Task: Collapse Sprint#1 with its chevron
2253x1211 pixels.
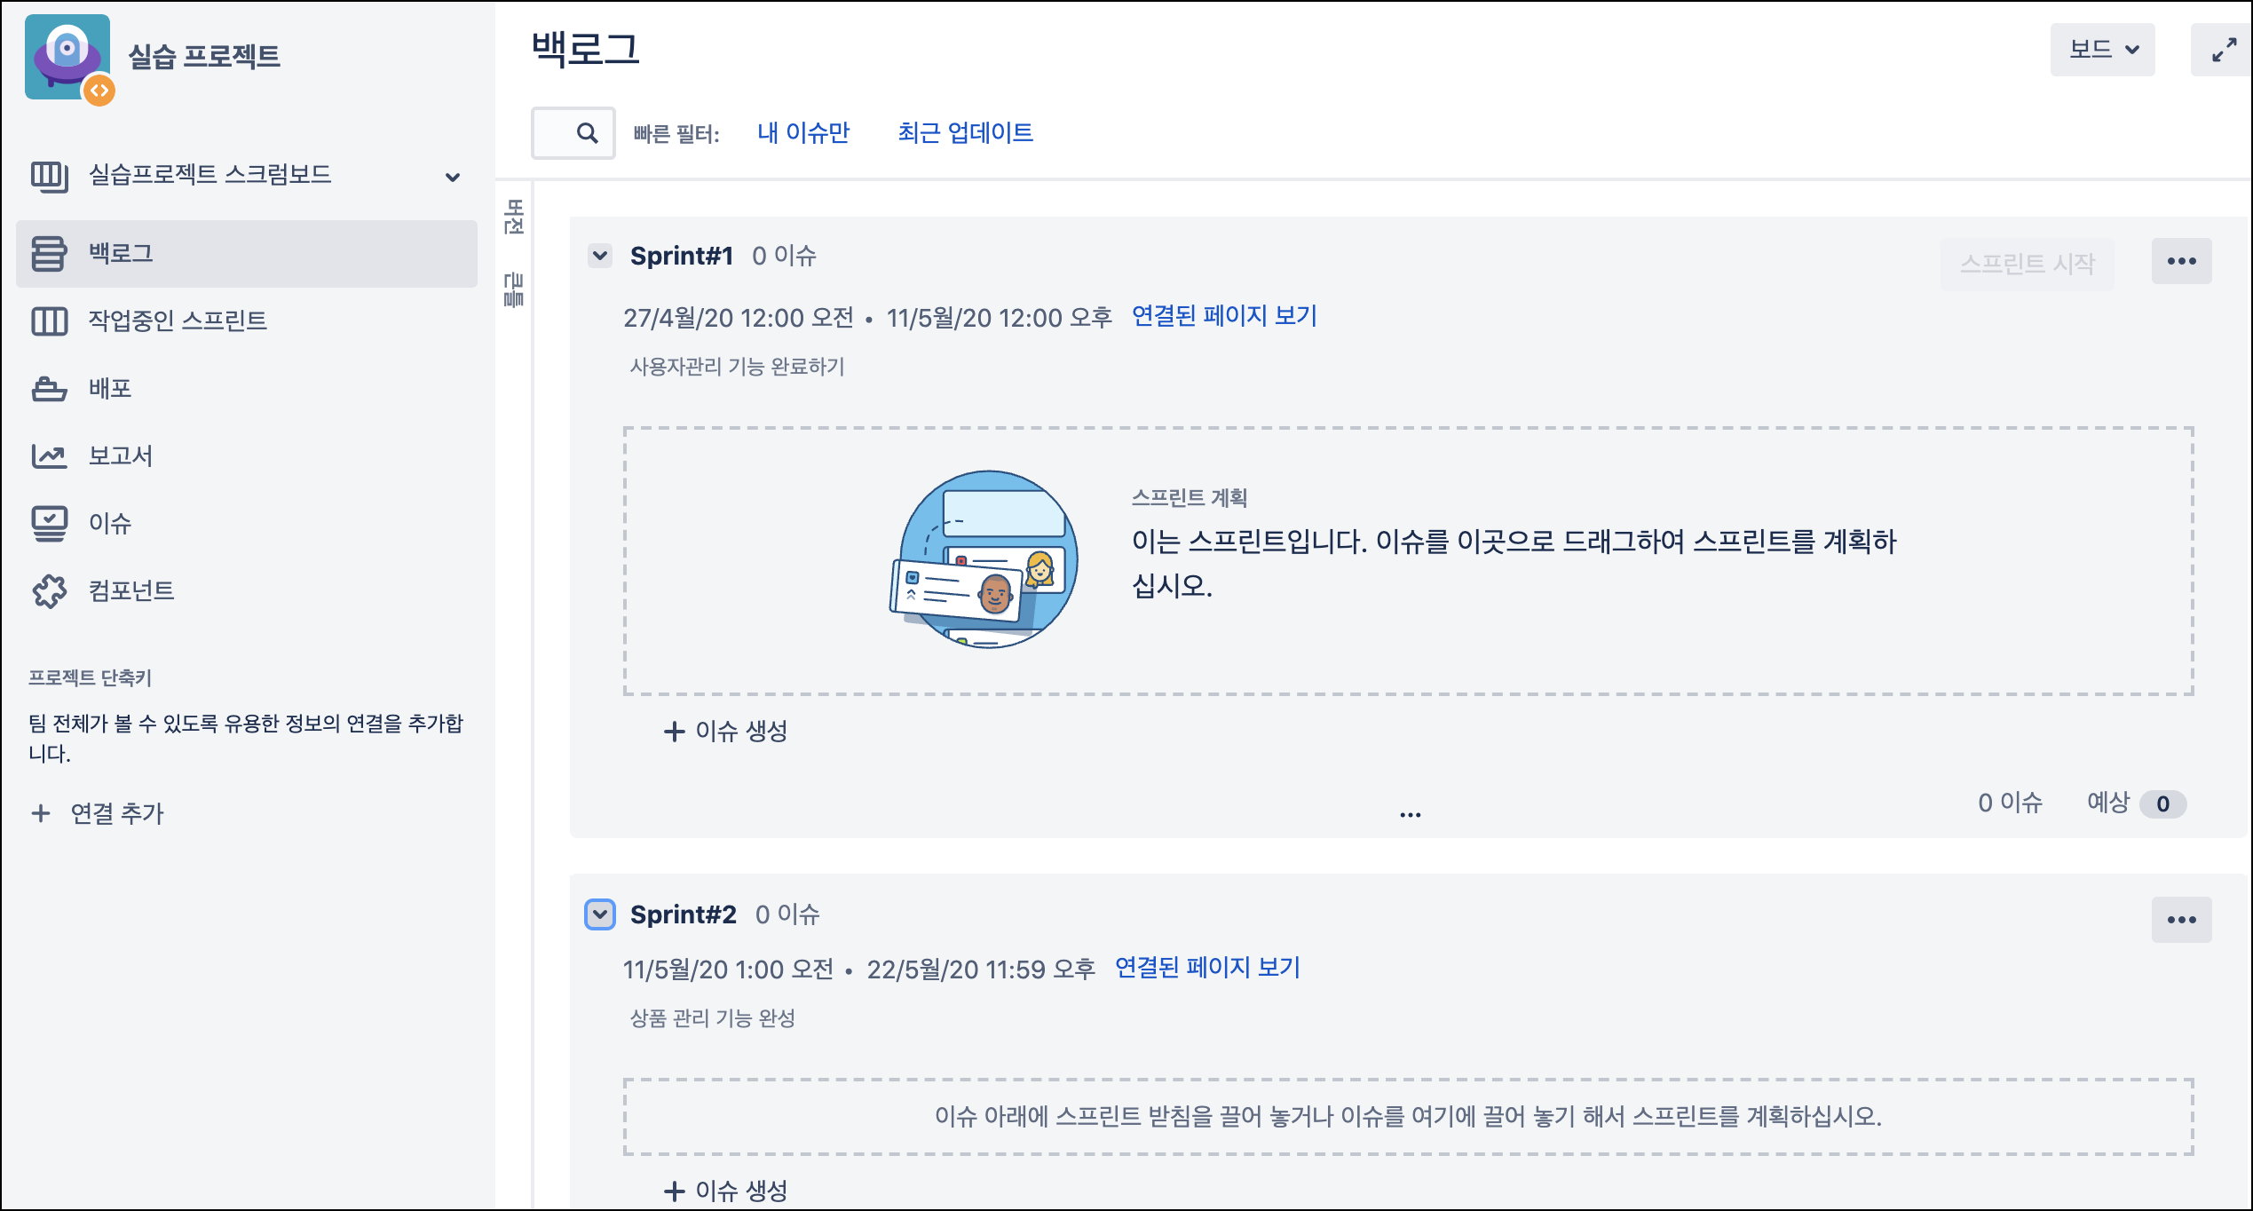Action: [600, 256]
